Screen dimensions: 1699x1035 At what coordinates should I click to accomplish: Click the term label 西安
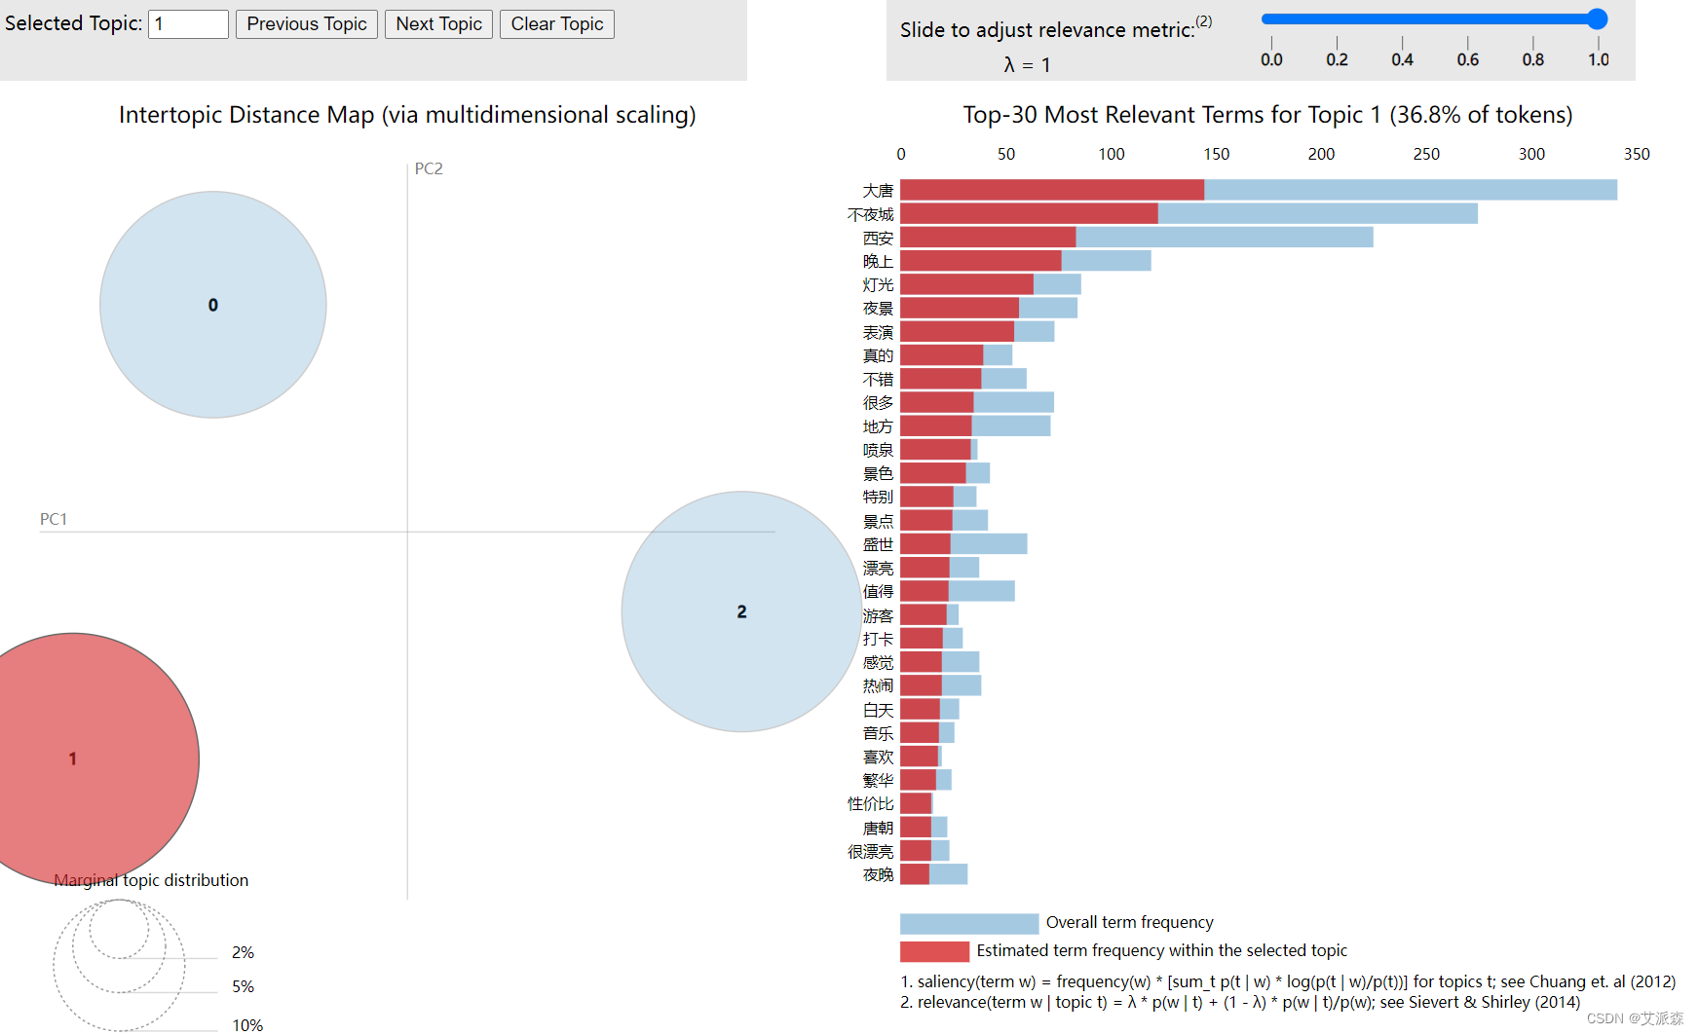pos(878,238)
